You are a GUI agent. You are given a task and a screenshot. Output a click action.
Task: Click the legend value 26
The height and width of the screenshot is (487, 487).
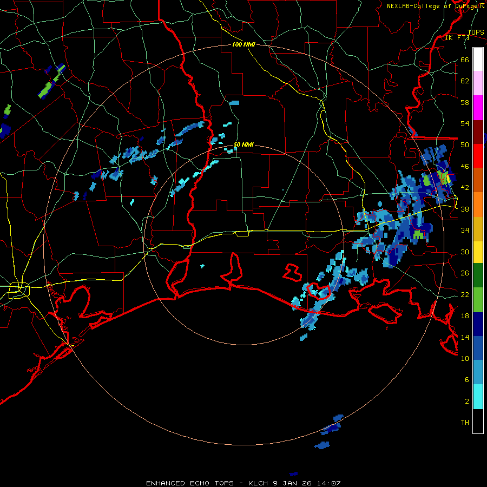(465, 273)
